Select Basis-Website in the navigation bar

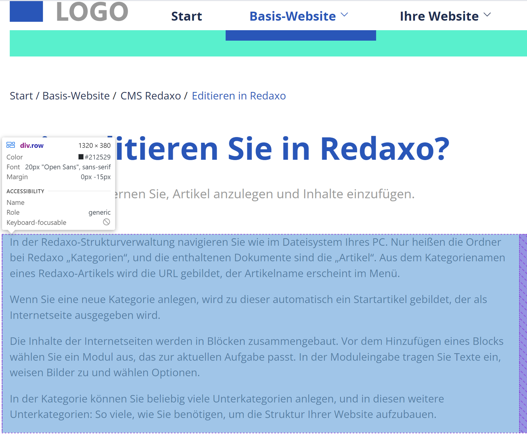point(292,16)
